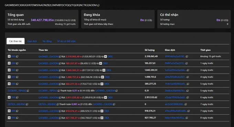This screenshot has width=234, height=127.
Task: Copy GASWBD...J2AODM address in 2.318.065,49 action
Action: [60, 56]
